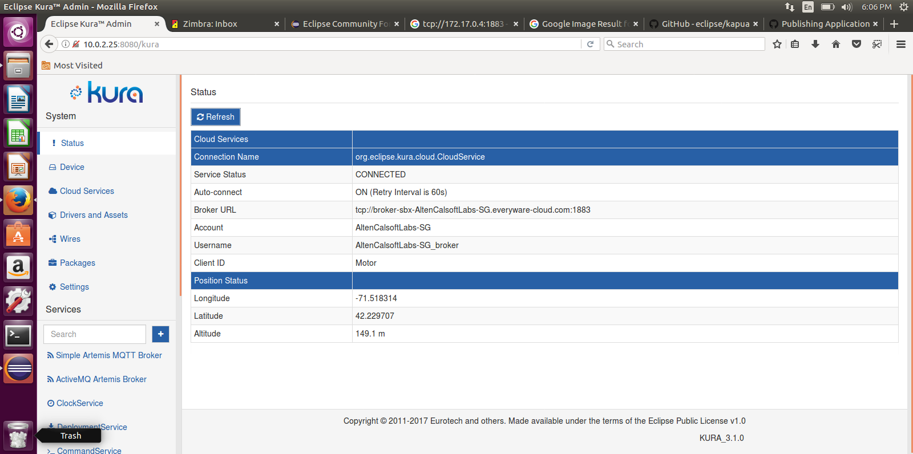Viewport: 913px width, 454px height.
Task: Open the system power gear menu
Action: click(x=903, y=7)
